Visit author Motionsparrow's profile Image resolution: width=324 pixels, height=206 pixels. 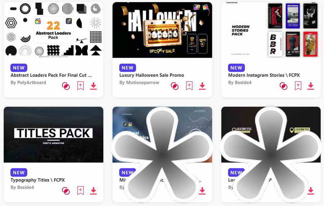[x=139, y=83]
